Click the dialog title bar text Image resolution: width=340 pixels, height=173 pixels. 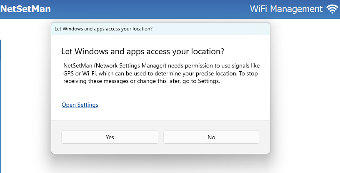103,29
